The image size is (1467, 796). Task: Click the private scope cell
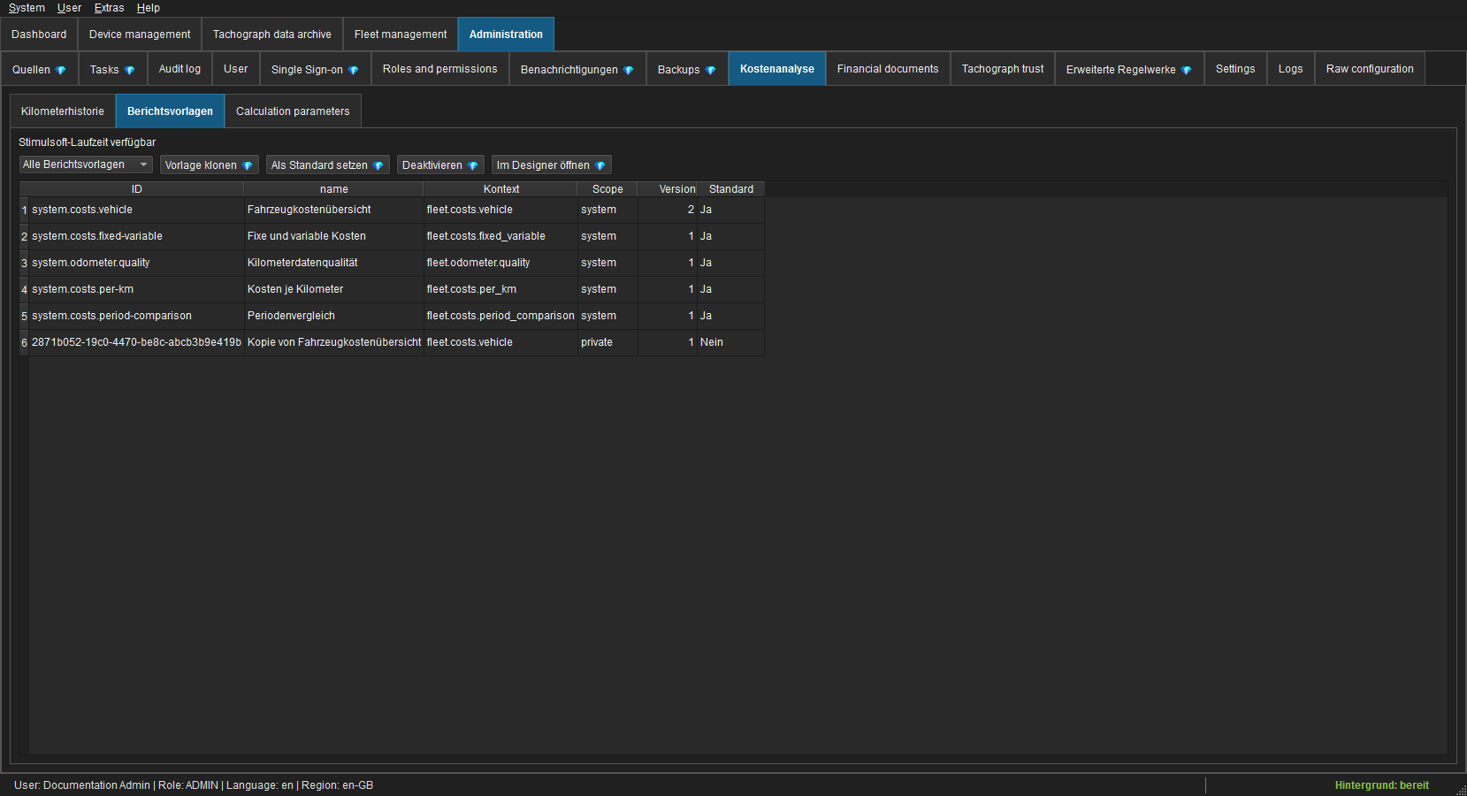coord(607,342)
